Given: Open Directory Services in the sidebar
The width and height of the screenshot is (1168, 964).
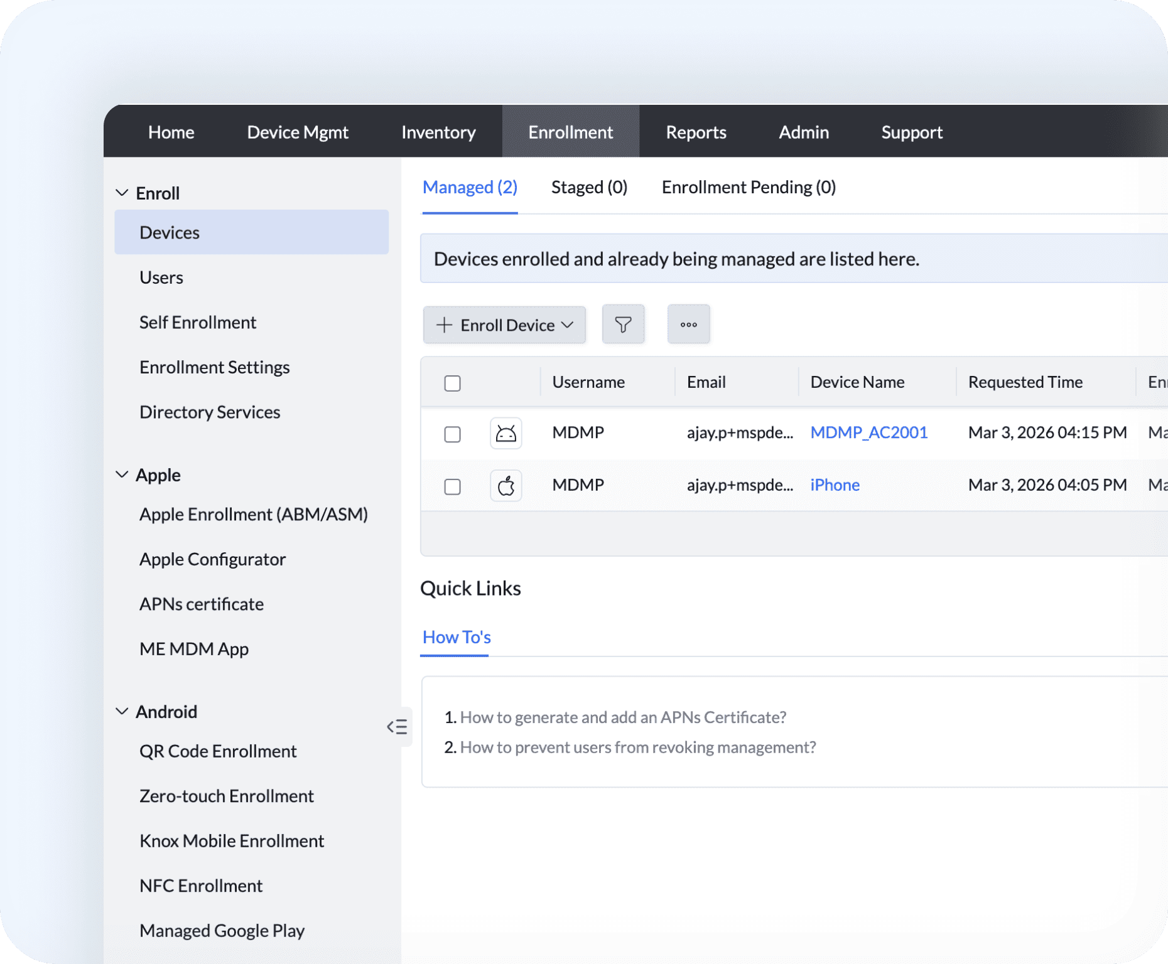Looking at the screenshot, I should pos(210,412).
